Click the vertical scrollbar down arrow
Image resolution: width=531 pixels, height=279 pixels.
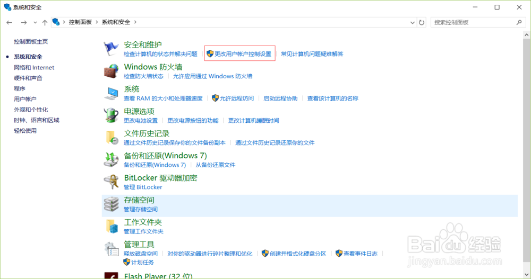(x=526, y=274)
